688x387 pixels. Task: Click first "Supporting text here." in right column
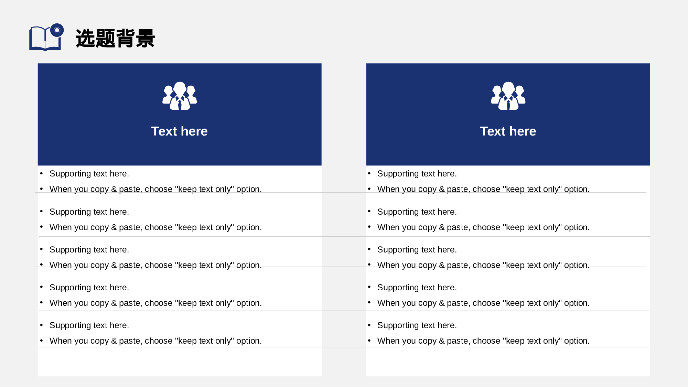point(417,174)
